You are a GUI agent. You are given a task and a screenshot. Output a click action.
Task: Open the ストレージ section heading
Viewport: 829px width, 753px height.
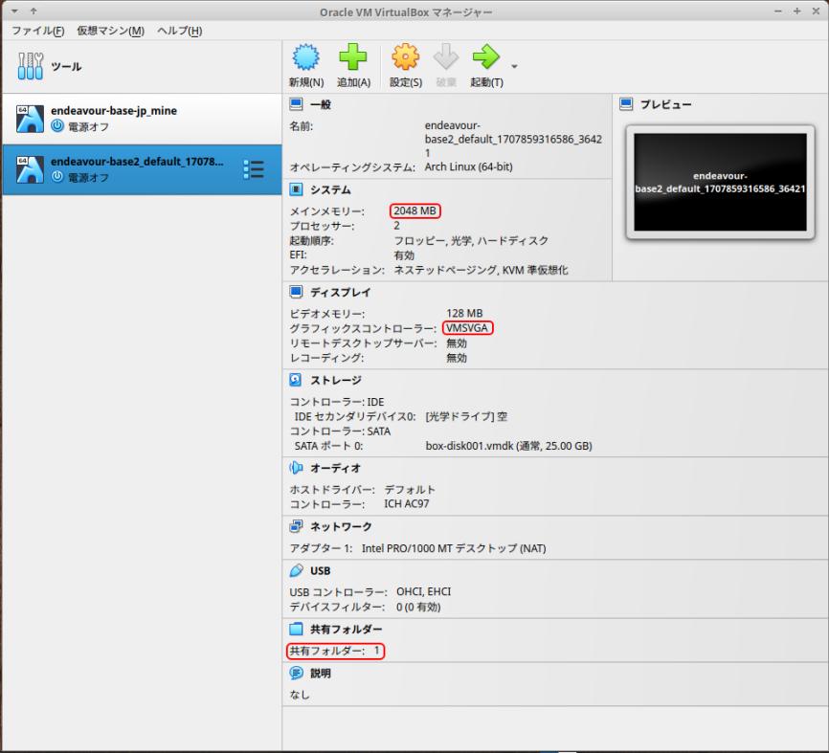[336, 380]
